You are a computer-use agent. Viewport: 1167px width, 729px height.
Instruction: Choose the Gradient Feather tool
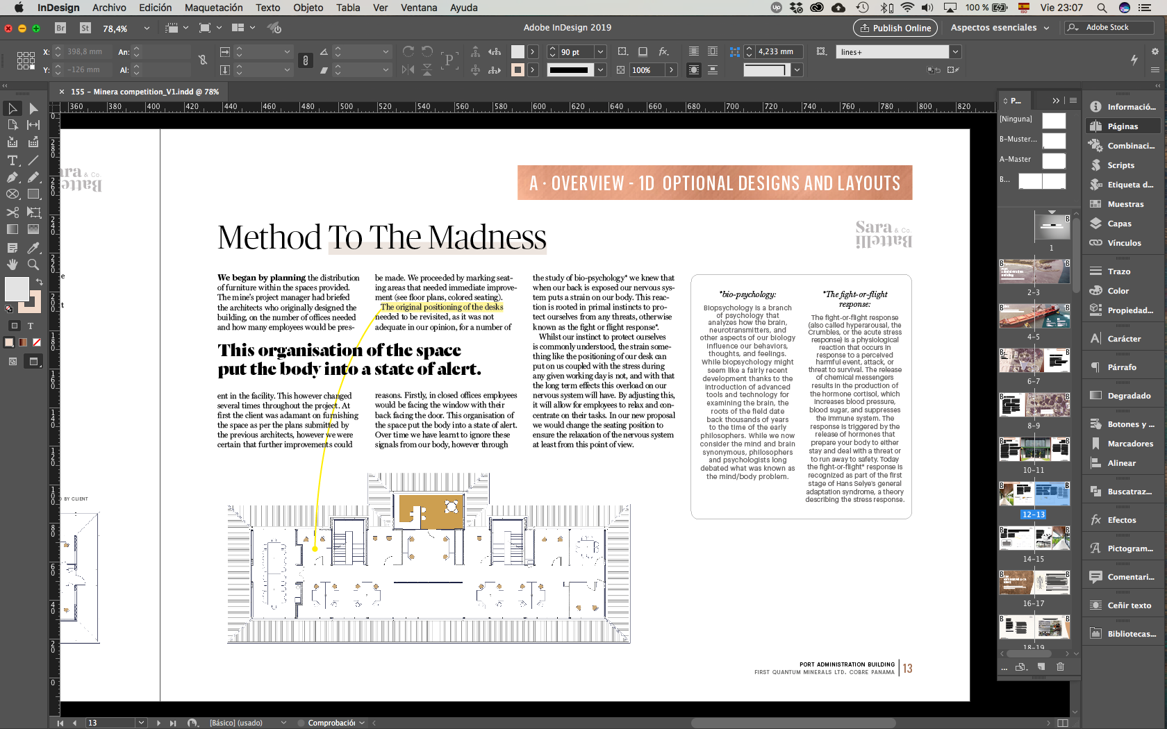pos(33,229)
